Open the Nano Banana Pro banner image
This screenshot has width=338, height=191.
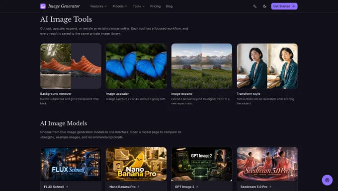136,164
